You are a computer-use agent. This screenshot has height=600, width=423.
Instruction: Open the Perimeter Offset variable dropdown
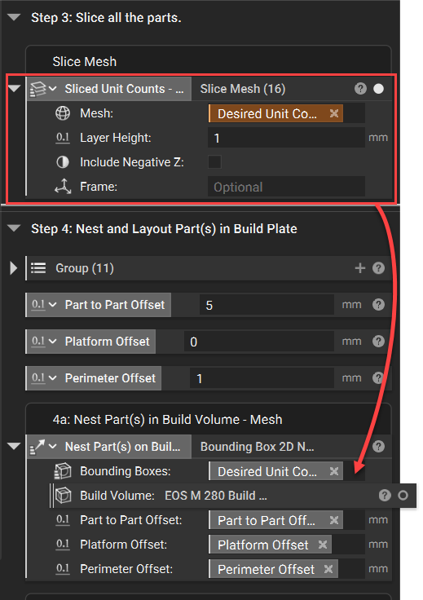click(53, 378)
